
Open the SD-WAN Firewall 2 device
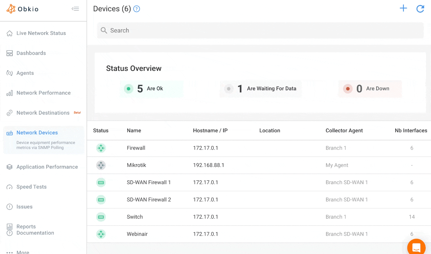[149, 200]
